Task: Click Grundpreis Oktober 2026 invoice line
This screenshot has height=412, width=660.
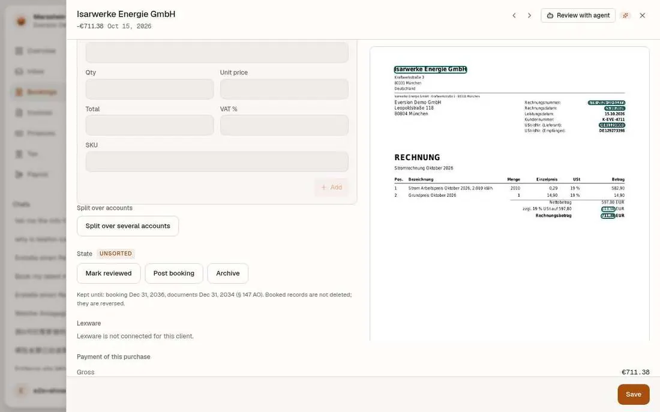Action: (x=509, y=196)
